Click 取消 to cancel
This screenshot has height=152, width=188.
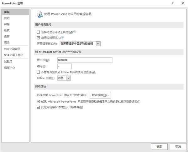tap(178, 147)
